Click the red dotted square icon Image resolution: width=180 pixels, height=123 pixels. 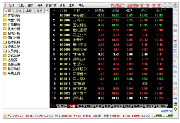click(x=175, y=93)
